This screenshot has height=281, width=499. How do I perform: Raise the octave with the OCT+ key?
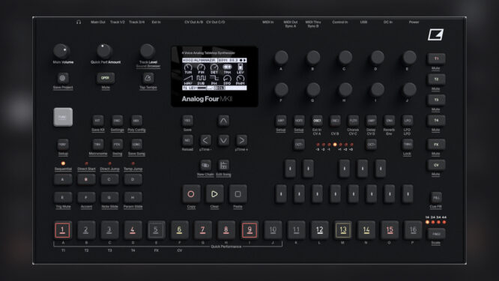[372, 145]
